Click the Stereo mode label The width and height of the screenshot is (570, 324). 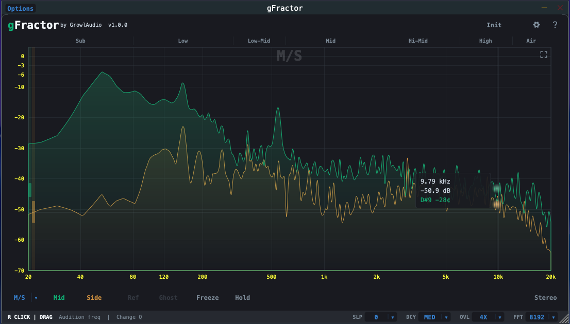[547, 297]
